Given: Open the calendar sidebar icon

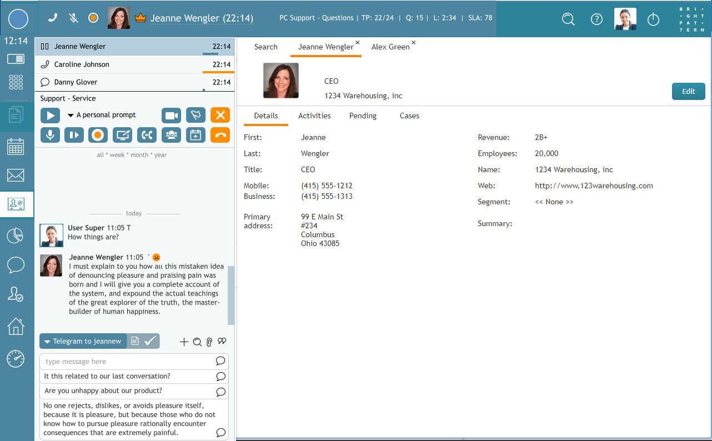Looking at the screenshot, I should tap(16, 147).
